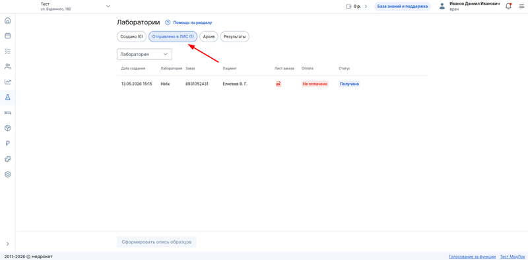This screenshot has width=528, height=260.
Task: Click the База знаний и поддержка button
Action: 403,6
